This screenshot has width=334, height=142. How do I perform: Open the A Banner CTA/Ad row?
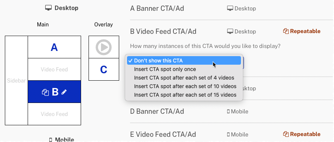pyautogui.click(x=232, y=9)
